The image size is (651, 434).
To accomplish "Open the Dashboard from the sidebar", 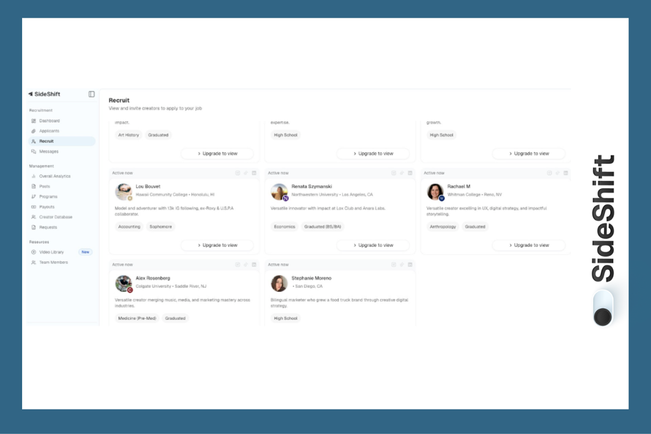I will 50,120.
